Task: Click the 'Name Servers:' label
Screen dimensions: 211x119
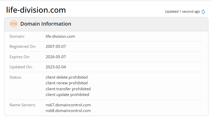Action: [22, 105]
